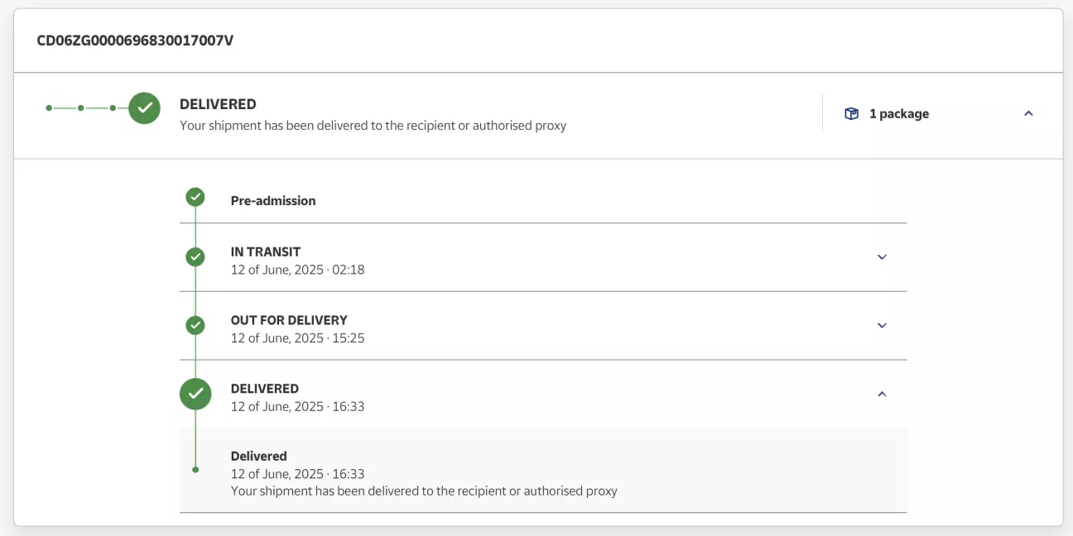Click the Out for Delivery check icon
The image size is (1073, 536).
pyautogui.click(x=195, y=325)
